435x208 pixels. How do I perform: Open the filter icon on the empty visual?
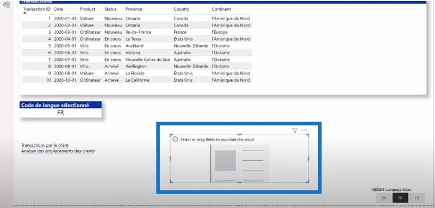coord(295,131)
